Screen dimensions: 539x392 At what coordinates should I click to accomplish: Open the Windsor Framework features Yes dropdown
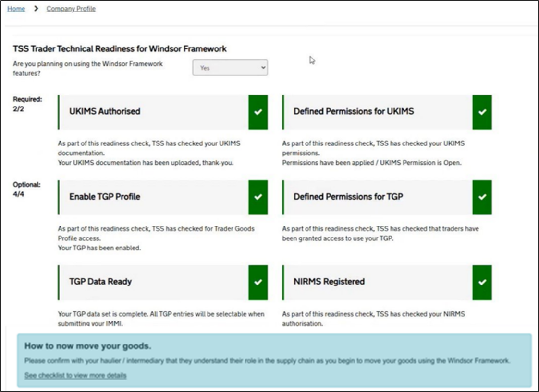click(x=230, y=68)
